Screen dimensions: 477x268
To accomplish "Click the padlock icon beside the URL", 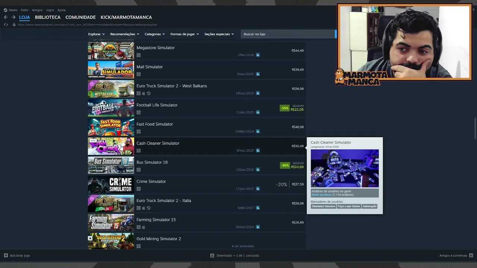I will pyautogui.click(x=14, y=25).
